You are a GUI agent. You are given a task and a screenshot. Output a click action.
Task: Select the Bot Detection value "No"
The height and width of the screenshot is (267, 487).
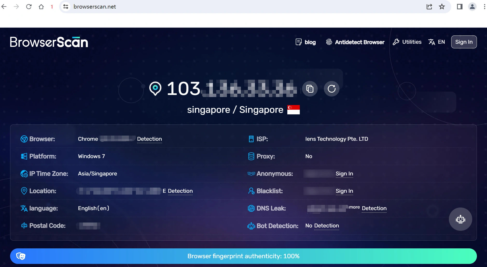coord(309,226)
